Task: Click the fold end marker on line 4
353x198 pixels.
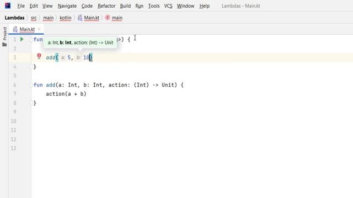Action: pyautogui.click(x=31, y=66)
